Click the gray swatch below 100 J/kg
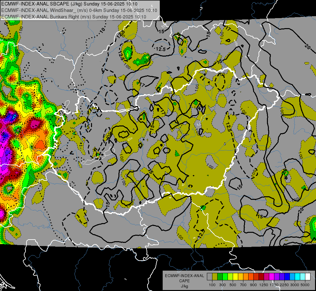316x291 pixels. tap(209, 277)
